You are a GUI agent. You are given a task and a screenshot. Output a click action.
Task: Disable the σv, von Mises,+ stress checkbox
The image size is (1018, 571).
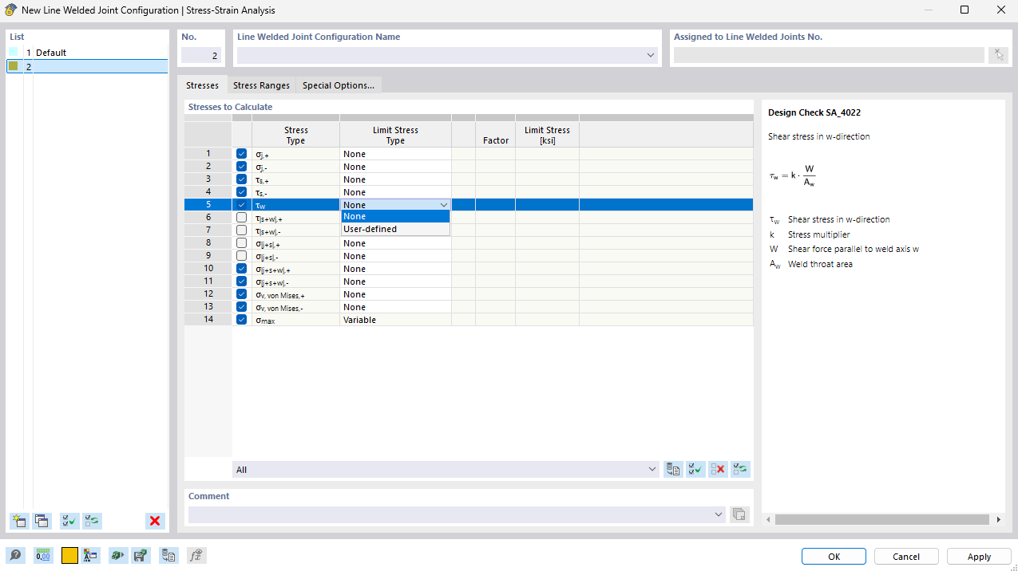(x=241, y=293)
